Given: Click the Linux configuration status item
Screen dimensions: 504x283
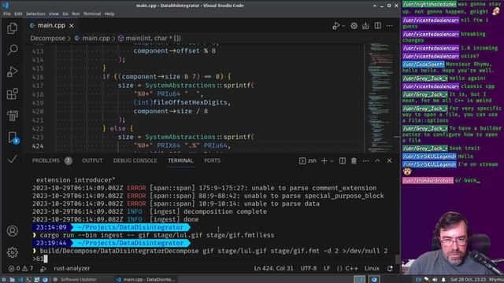Looking at the screenshot, I should pyautogui.click(x=372, y=268).
